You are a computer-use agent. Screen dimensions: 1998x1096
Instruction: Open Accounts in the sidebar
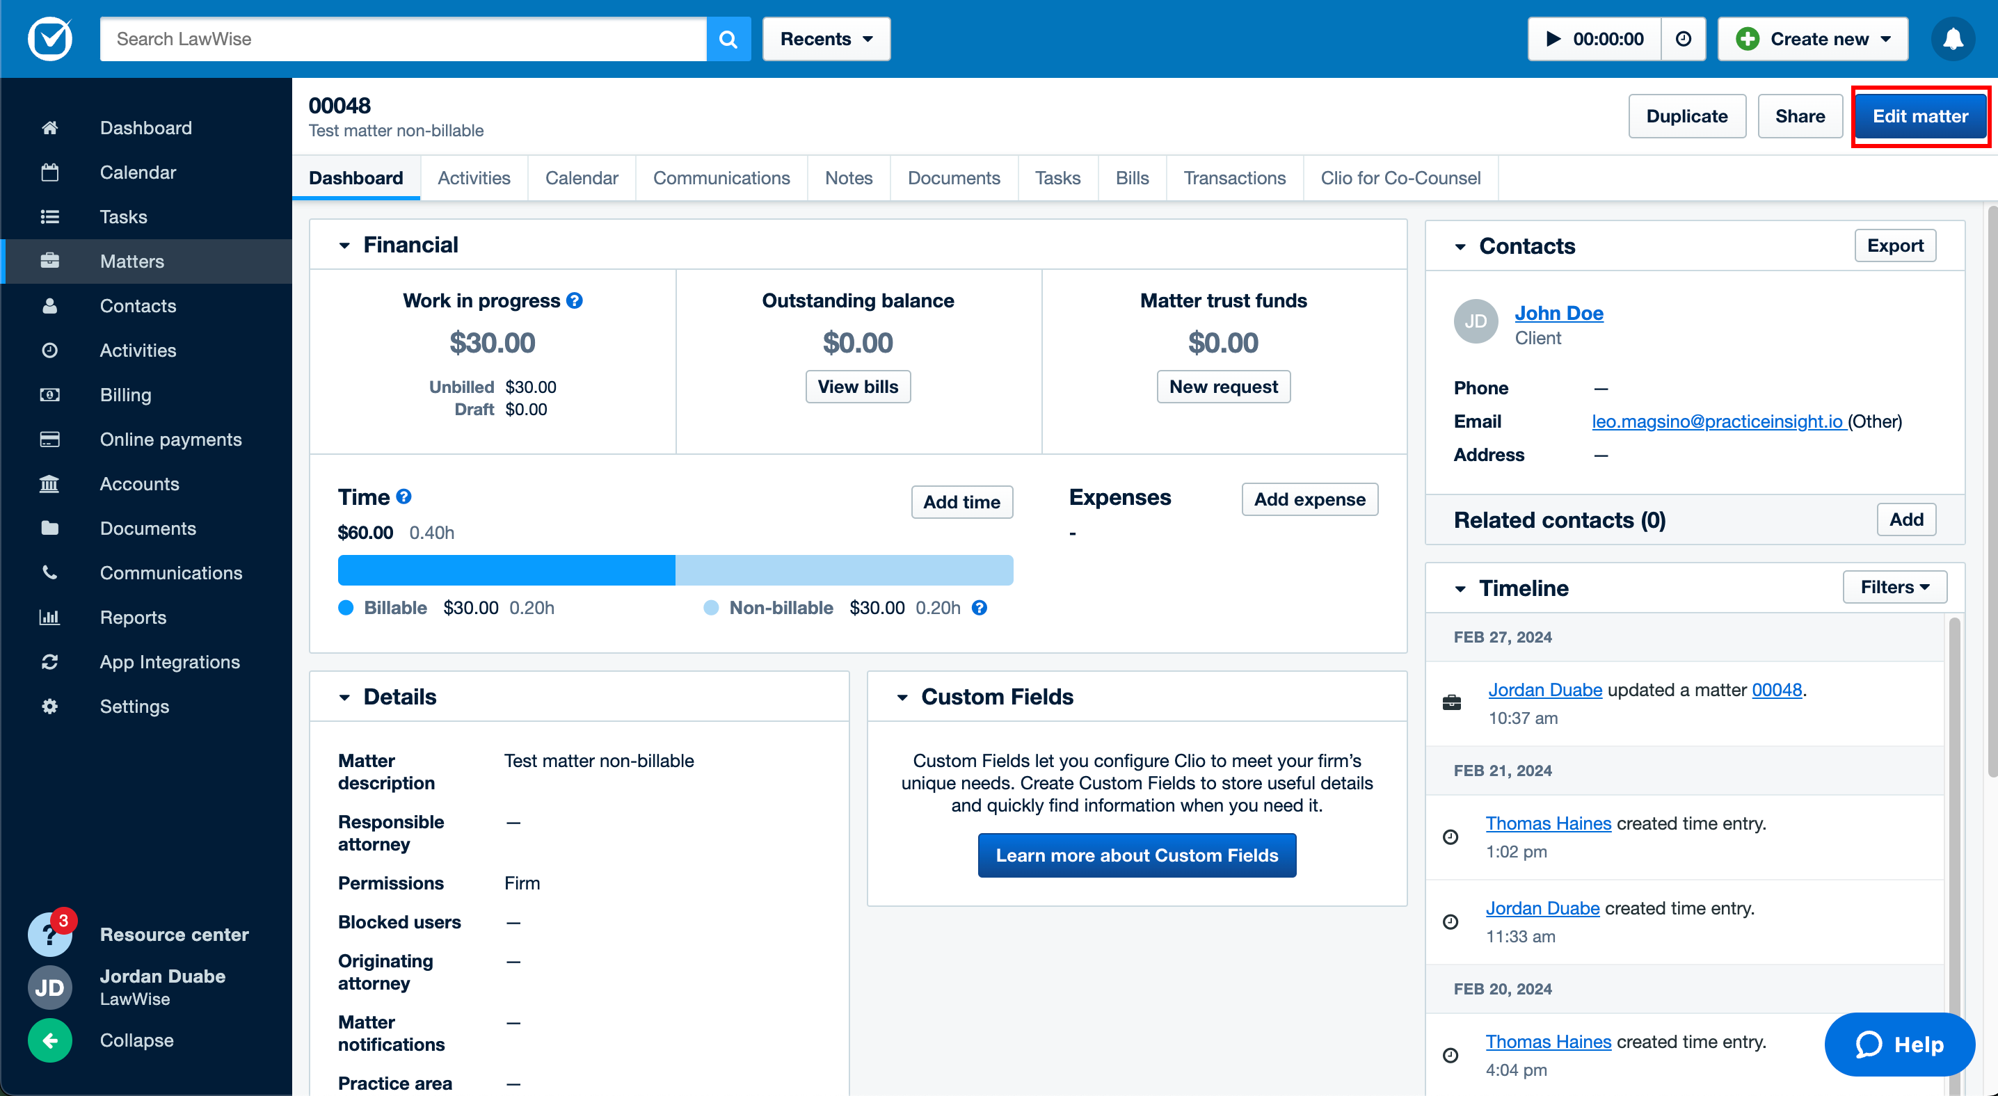146,483
